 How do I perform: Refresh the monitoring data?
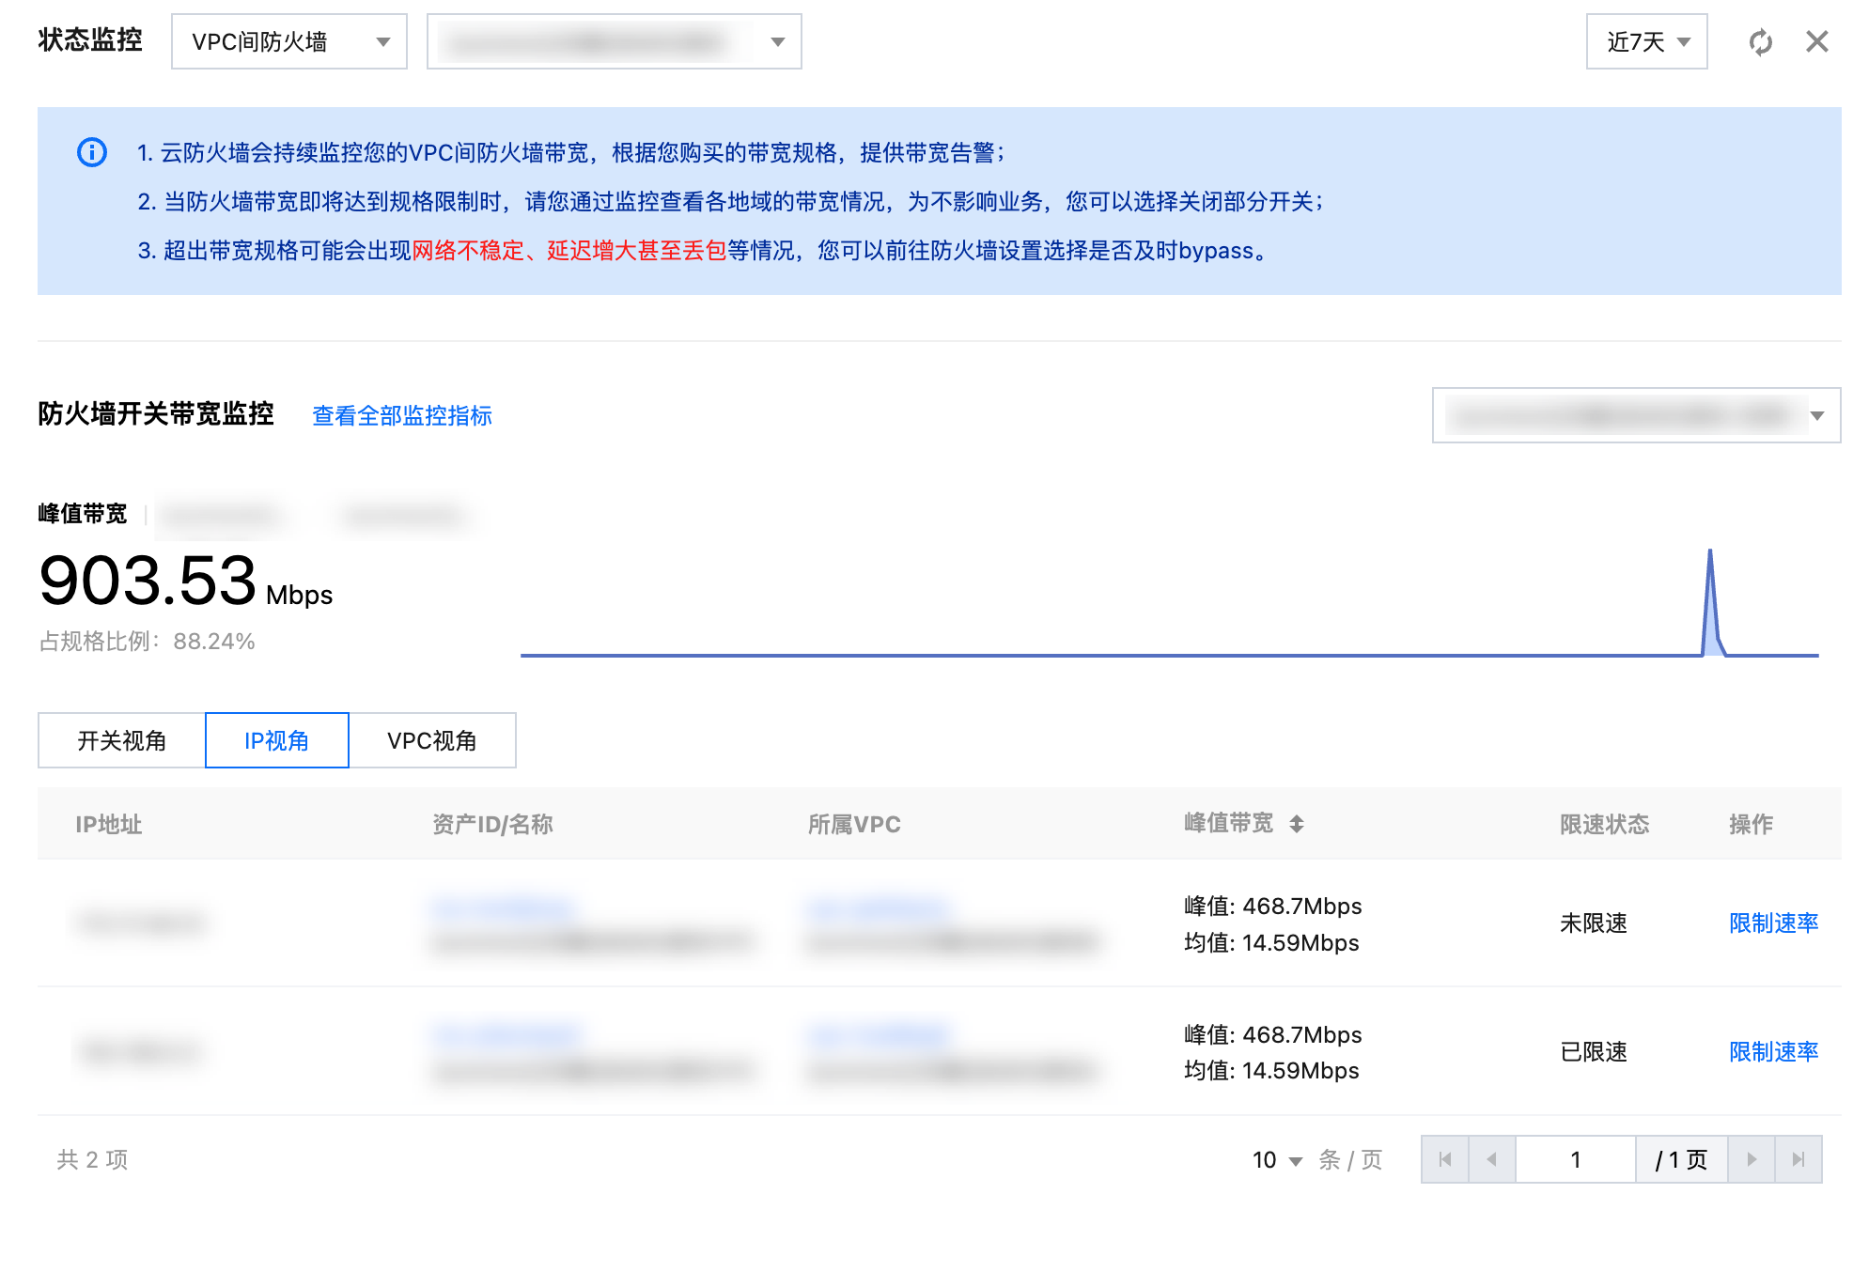click(x=1760, y=42)
